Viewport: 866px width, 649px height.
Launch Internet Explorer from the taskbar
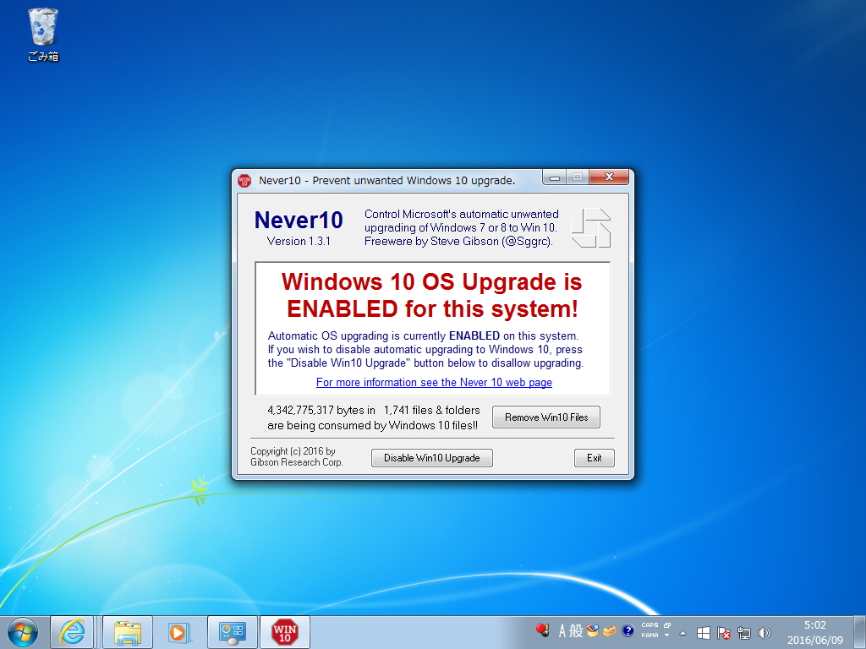coord(73,631)
